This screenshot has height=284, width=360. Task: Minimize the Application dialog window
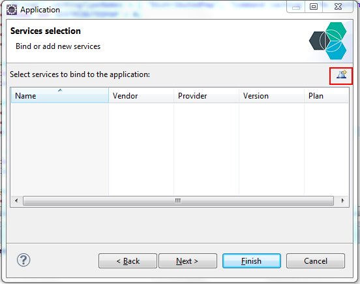pos(296,7)
